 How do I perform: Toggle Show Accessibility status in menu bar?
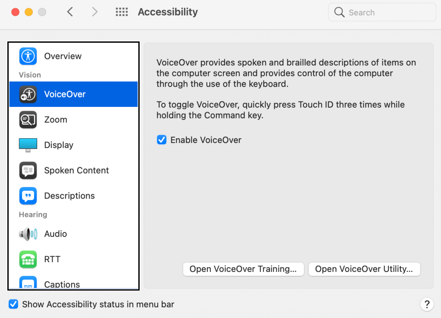coord(14,304)
